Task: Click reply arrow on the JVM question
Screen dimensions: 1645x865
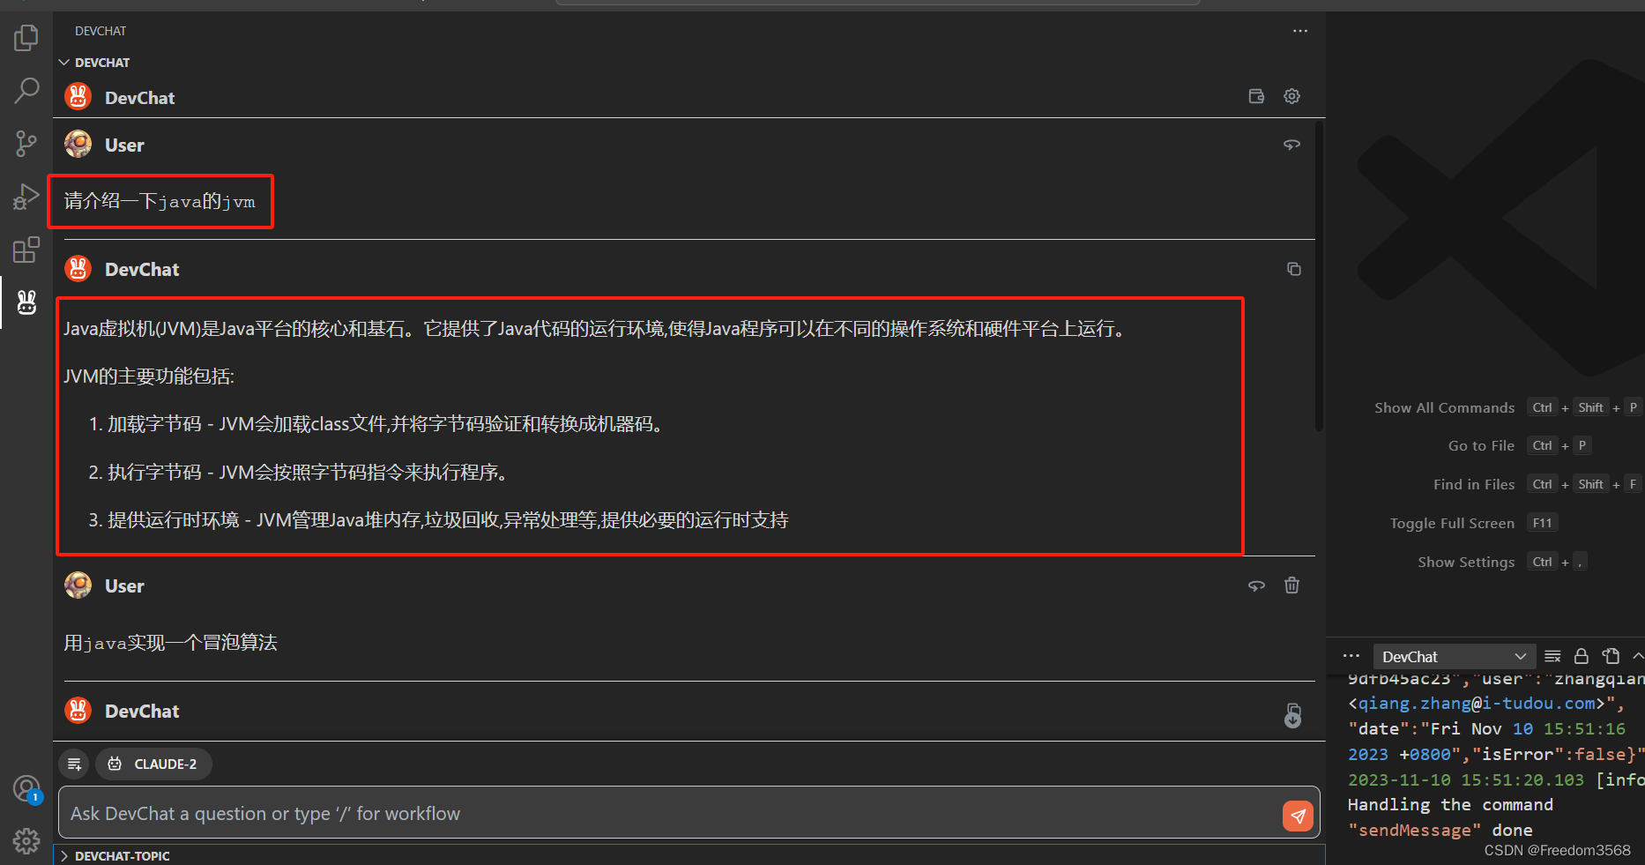Action: 1291,145
